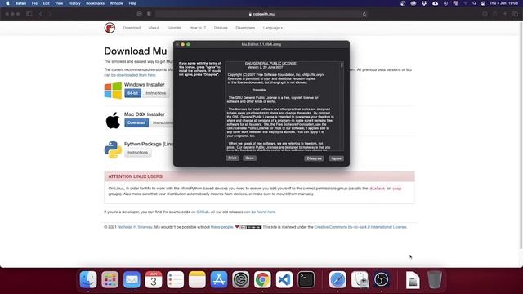523x294 pixels.
Task: Click Print in the license dialog
Action: 232,158
